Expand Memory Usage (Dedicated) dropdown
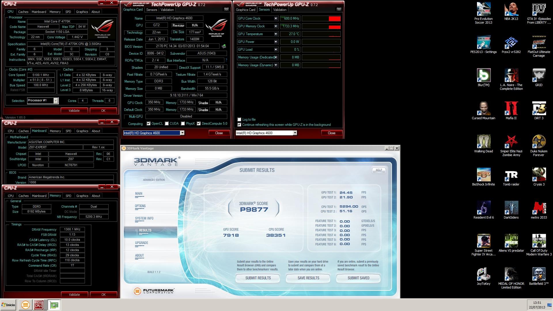Image resolution: width=553 pixels, height=311 pixels. click(x=276, y=57)
